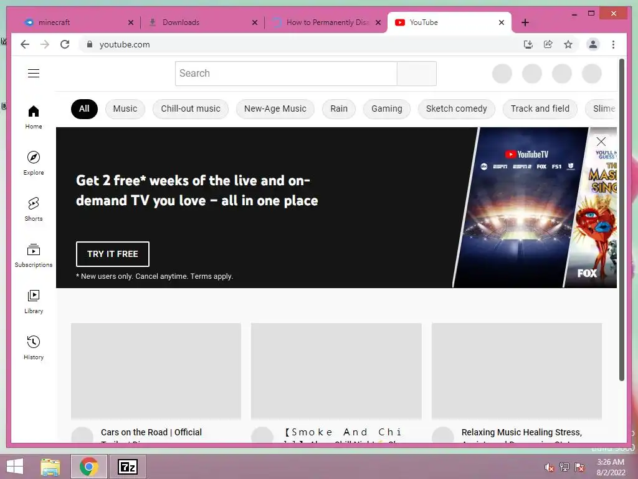Open the Smoke And Chill video thumbnail
Screen dimensions: 638x479
[x=336, y=370]
